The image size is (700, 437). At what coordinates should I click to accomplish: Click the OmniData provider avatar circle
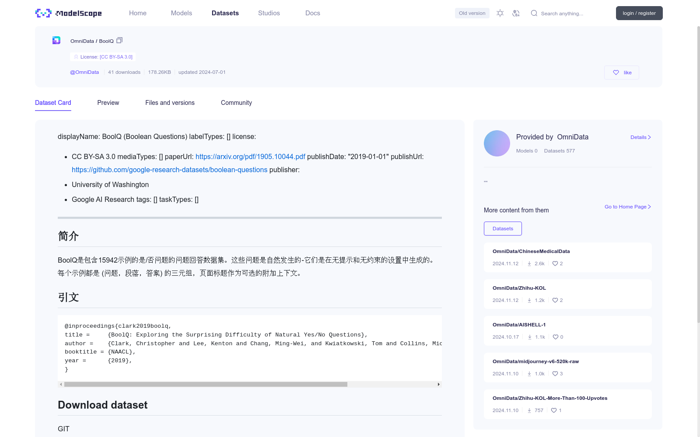[497, 143]
